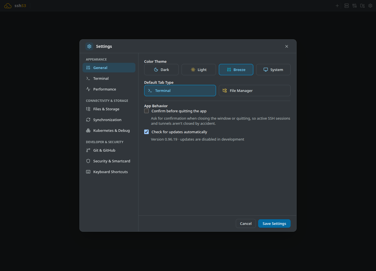
Task: Open Kubernetes & Debug settings
Action: pyautogui.click(x=109, y=130)
